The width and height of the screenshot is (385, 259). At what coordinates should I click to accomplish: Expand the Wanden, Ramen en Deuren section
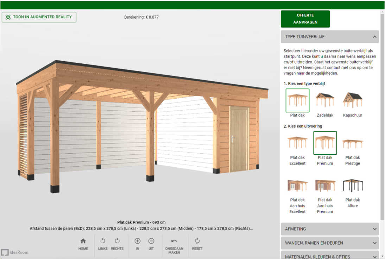pyautogui.click(x=329, y=243)
